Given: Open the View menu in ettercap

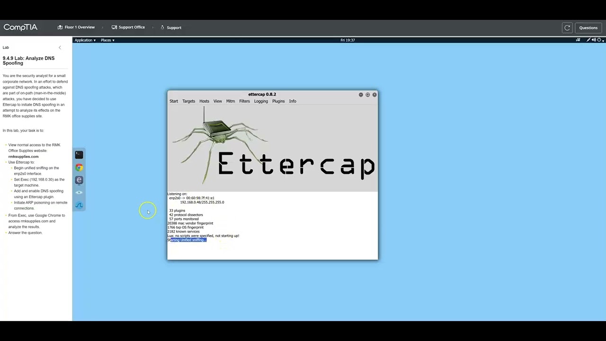Looking at the screenshot, I should pyautogui.click(x=217, y=101).
